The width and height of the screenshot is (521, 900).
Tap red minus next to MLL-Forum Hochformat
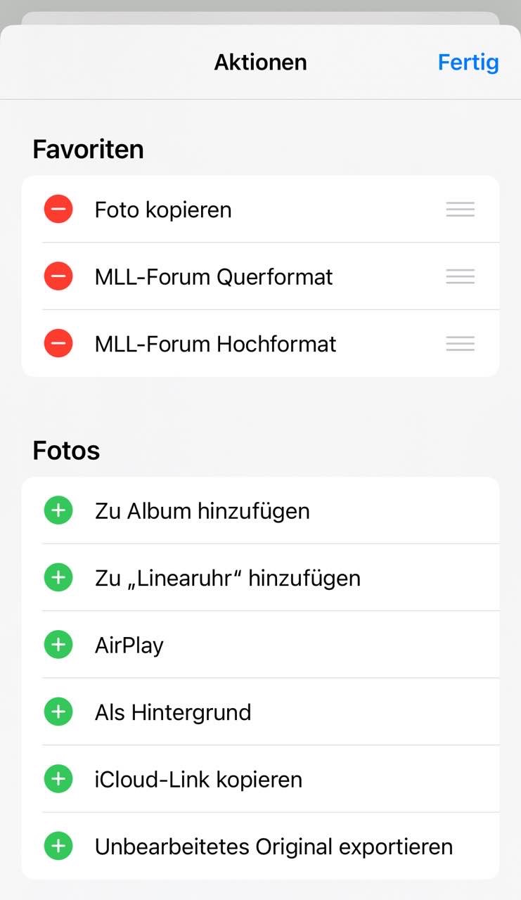coord(58,344)
